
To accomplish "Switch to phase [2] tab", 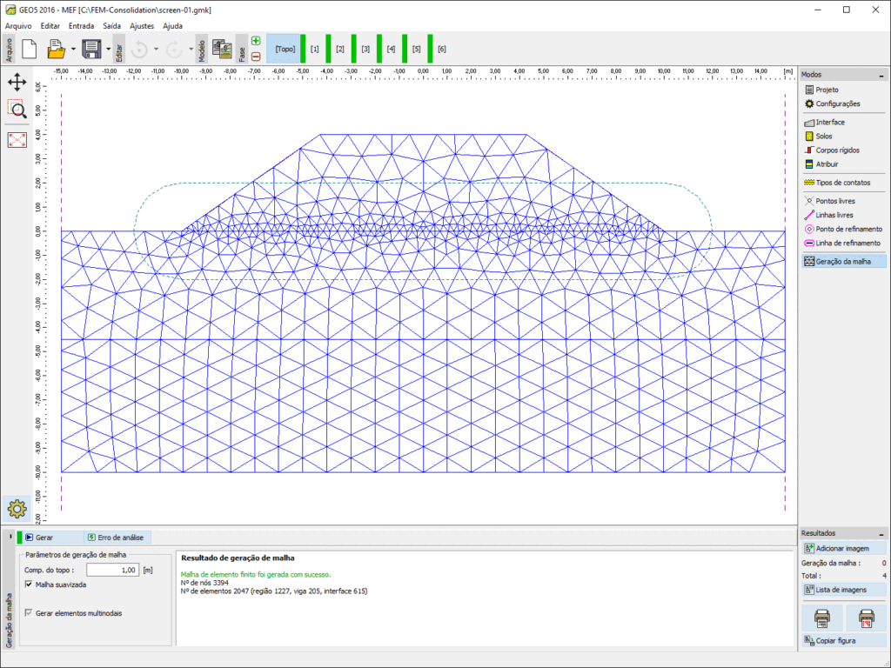I will coord(340,49).
